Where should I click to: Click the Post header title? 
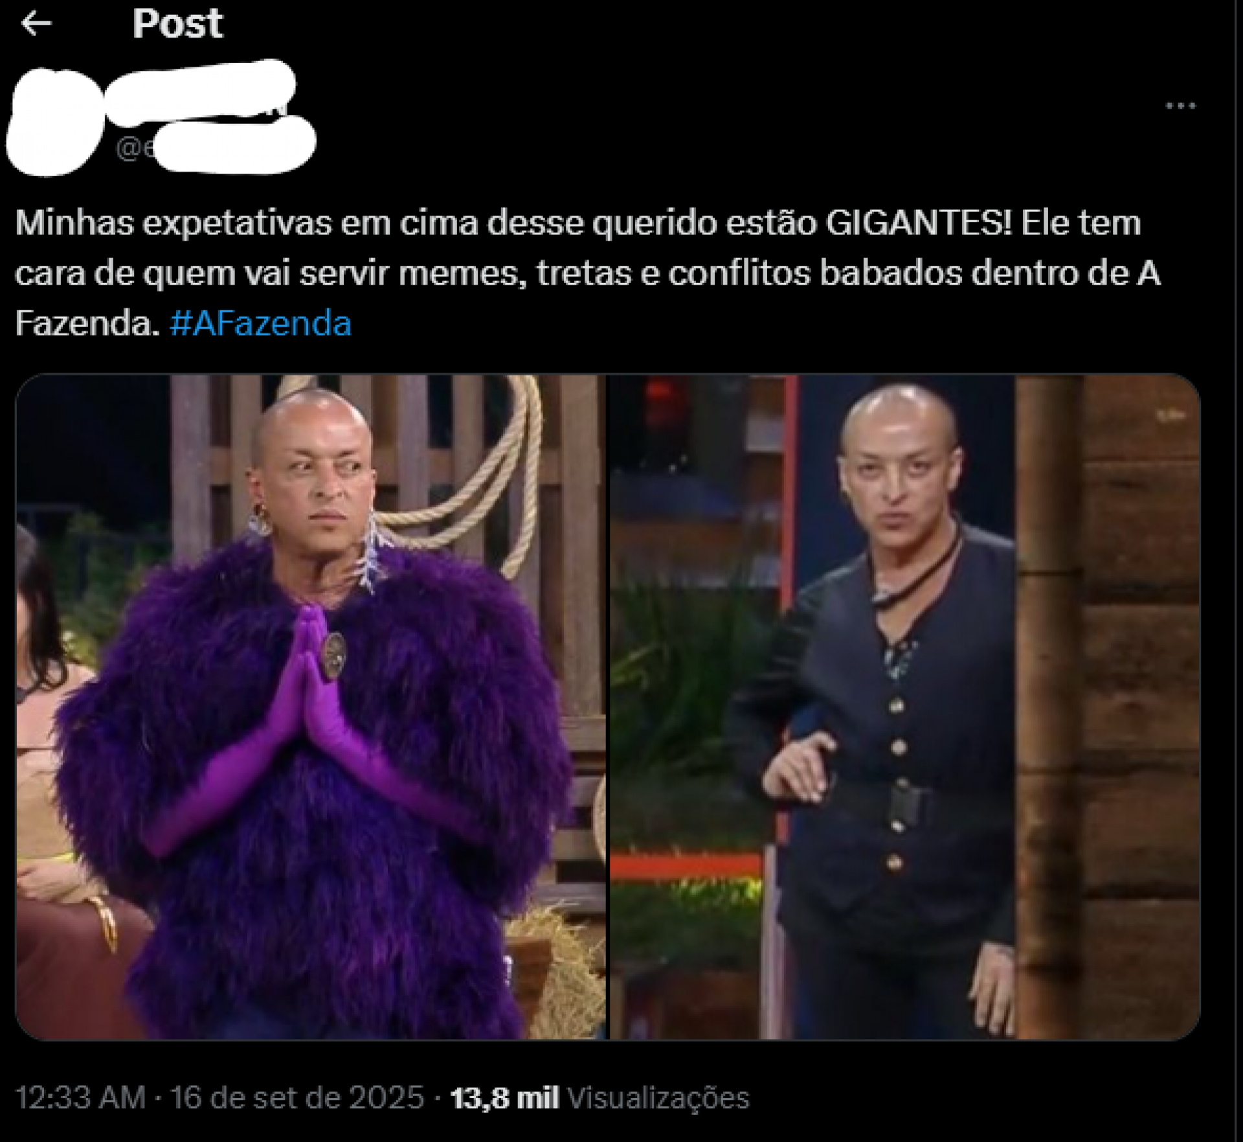pyautogui.click(x=177, y=24)
